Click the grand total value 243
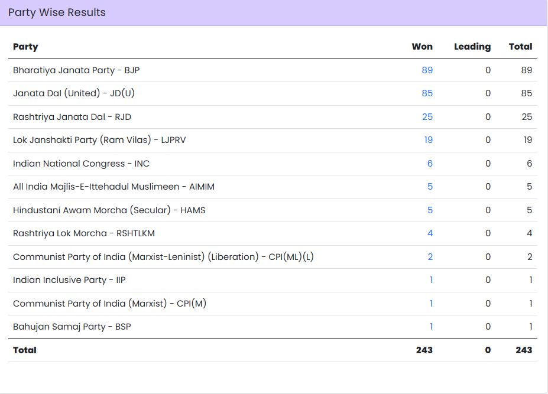Screen dimensions: 548x394 (x=524, y=350)
